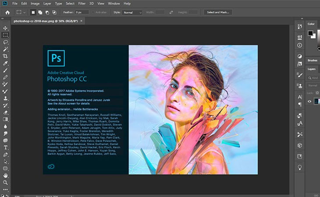Select the Smudge tool
Image resolution: width=320 pixels, height=197 pixels.
(x=5, y=134)
